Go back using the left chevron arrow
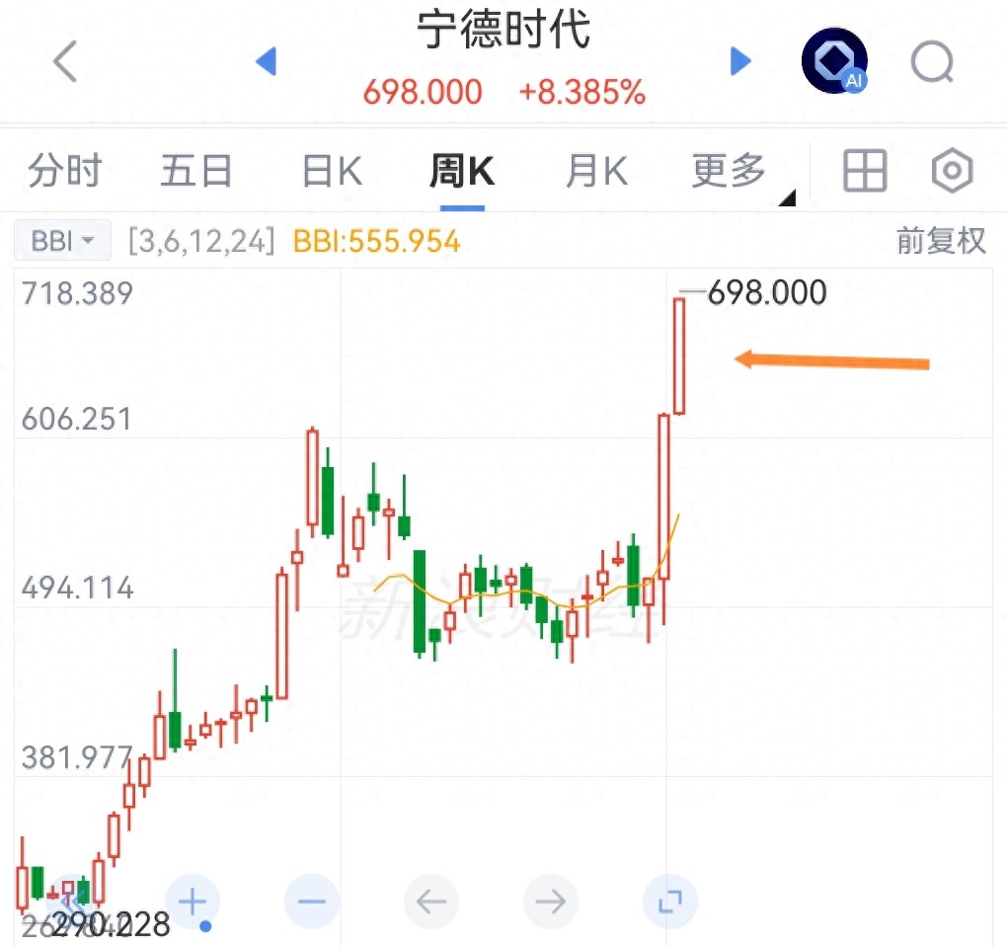The width and height of the screenshot is (1007, 946). click(65, 61)
